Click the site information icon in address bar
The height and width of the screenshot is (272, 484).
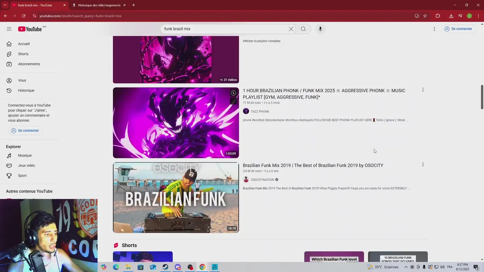(34, 16)
